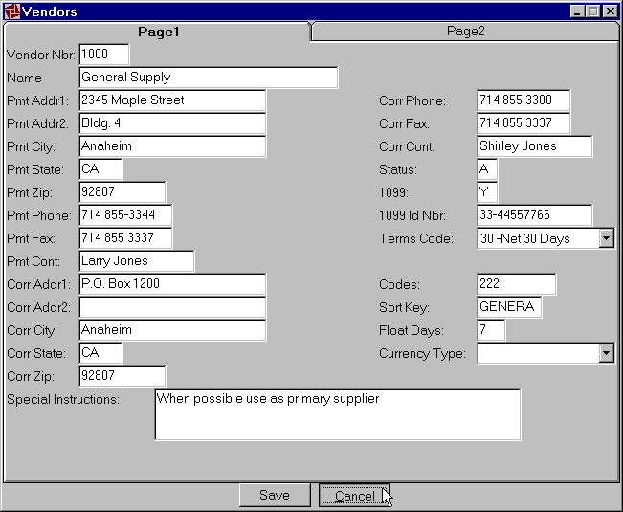The width and height of the screenshot is (623, 512).
Task: Click the empty Corr Addr2 field
Action: click(172, 307)
